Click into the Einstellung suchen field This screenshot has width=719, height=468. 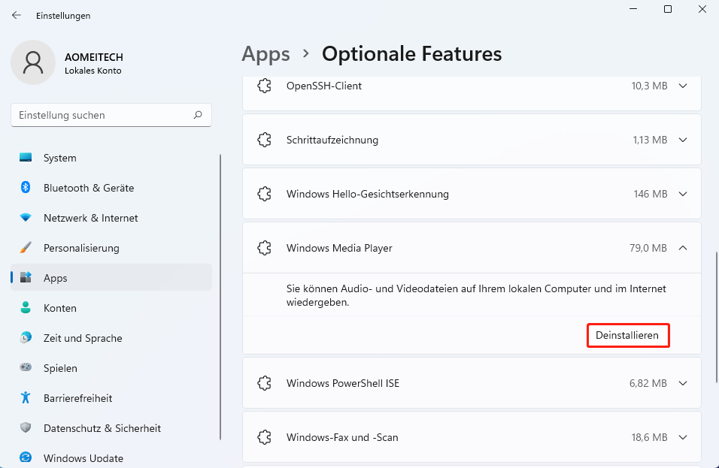[102, 115]
